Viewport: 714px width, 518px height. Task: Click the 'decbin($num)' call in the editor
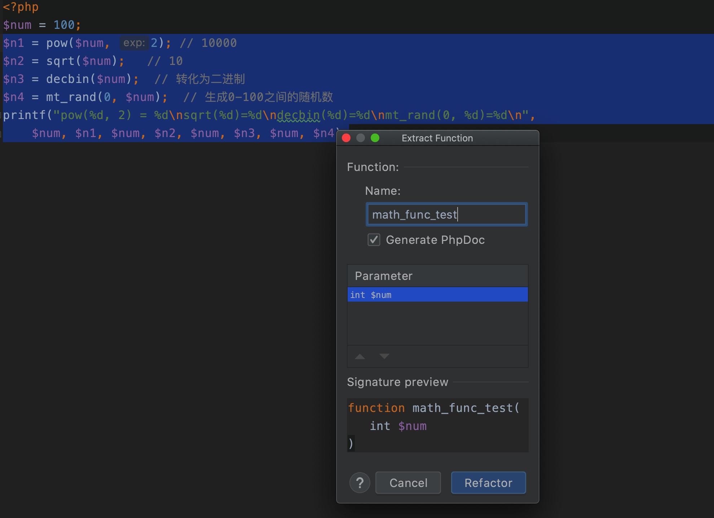[x=89, y=79]
